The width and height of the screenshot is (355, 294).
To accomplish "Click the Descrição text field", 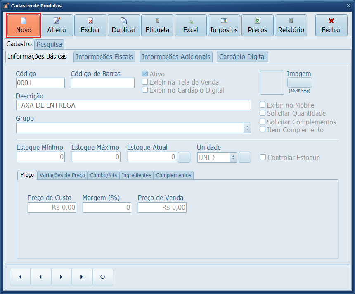I will click(133, 105).
